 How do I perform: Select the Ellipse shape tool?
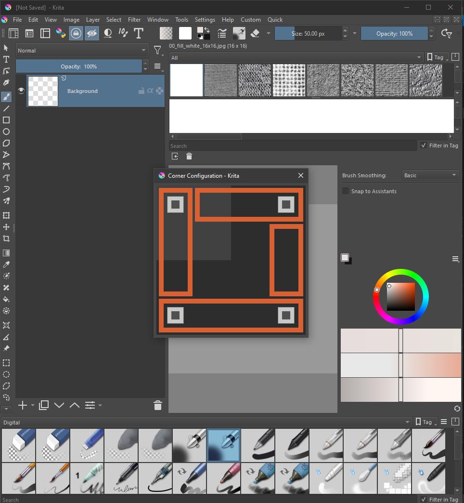(x=6, y=132)
